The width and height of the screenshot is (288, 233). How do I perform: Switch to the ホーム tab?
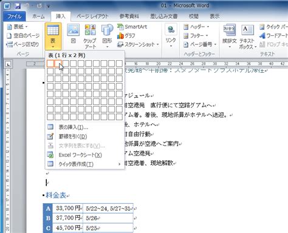tap(38, 16)
